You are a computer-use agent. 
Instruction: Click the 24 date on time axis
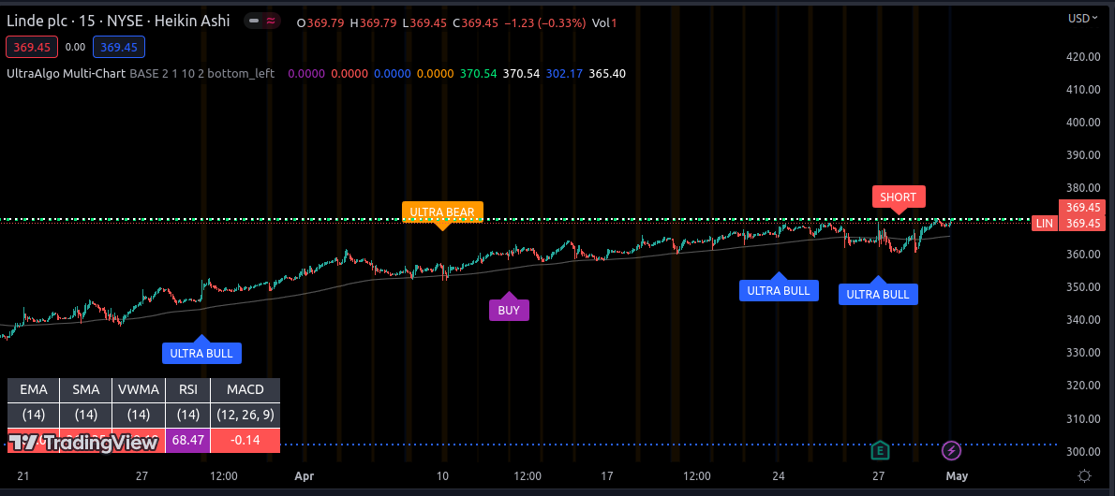(x=779, y=475)
